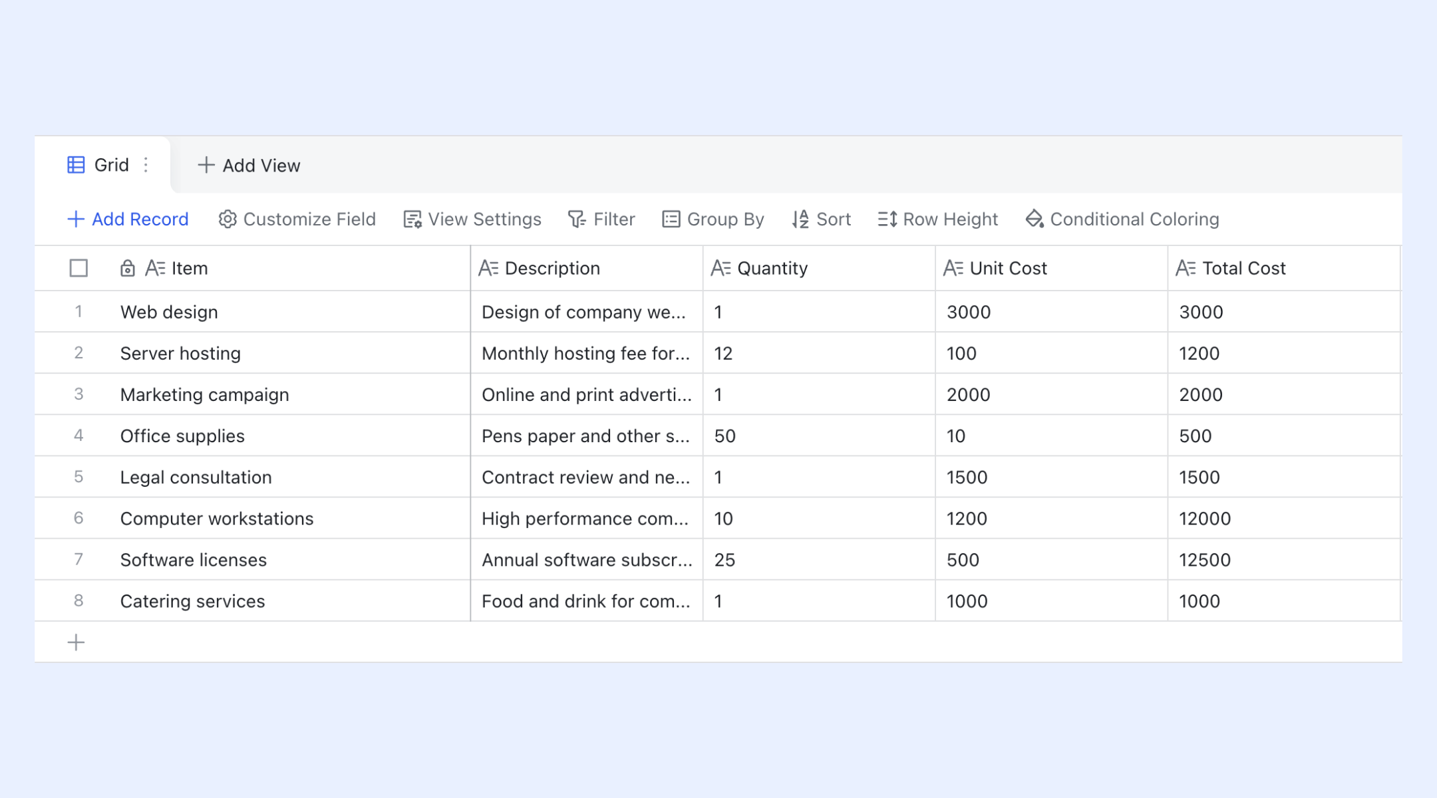Viewport: 1437px width, 798px height.
Task: Select the Marketing campaign item cell
Action: [x=204, y=395]
